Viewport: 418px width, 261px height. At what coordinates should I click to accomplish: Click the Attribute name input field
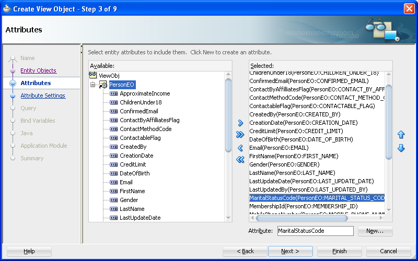pyautogui.click(x=316, y=231)
